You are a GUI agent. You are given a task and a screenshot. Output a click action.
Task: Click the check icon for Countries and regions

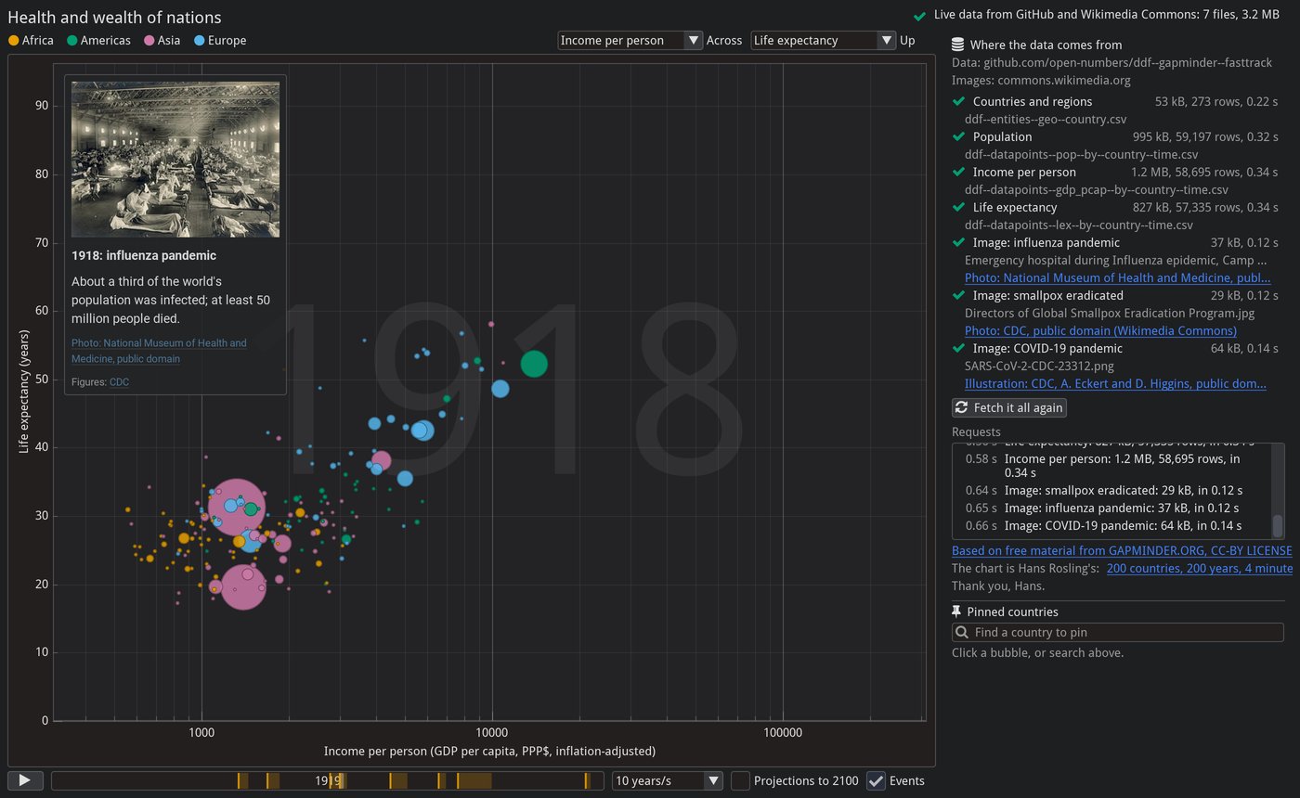click(x=958, y=101)
